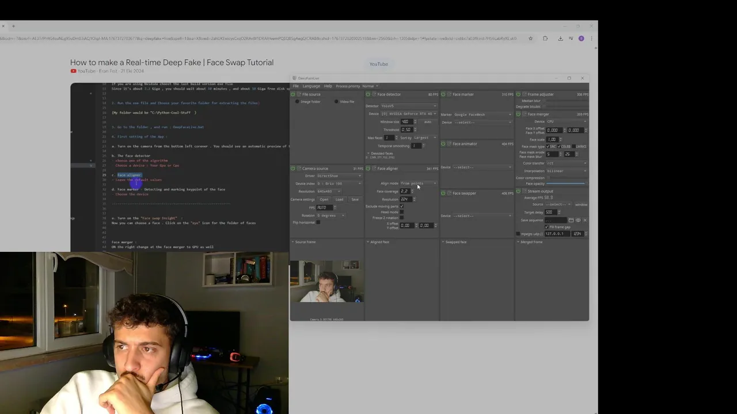This screenshot has width=737, height=414.
Task: Click the reset icon beside Face animator
Action: tap(449, 144)
